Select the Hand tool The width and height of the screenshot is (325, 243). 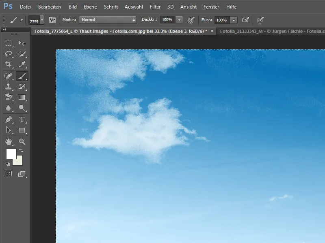(9, 141)
